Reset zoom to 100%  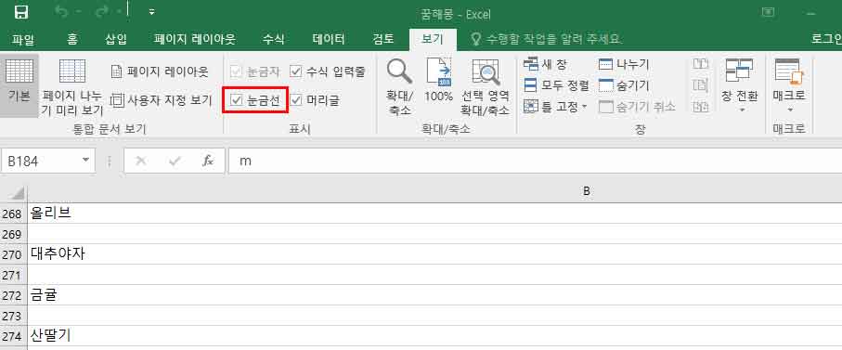(x=439, y=81)
